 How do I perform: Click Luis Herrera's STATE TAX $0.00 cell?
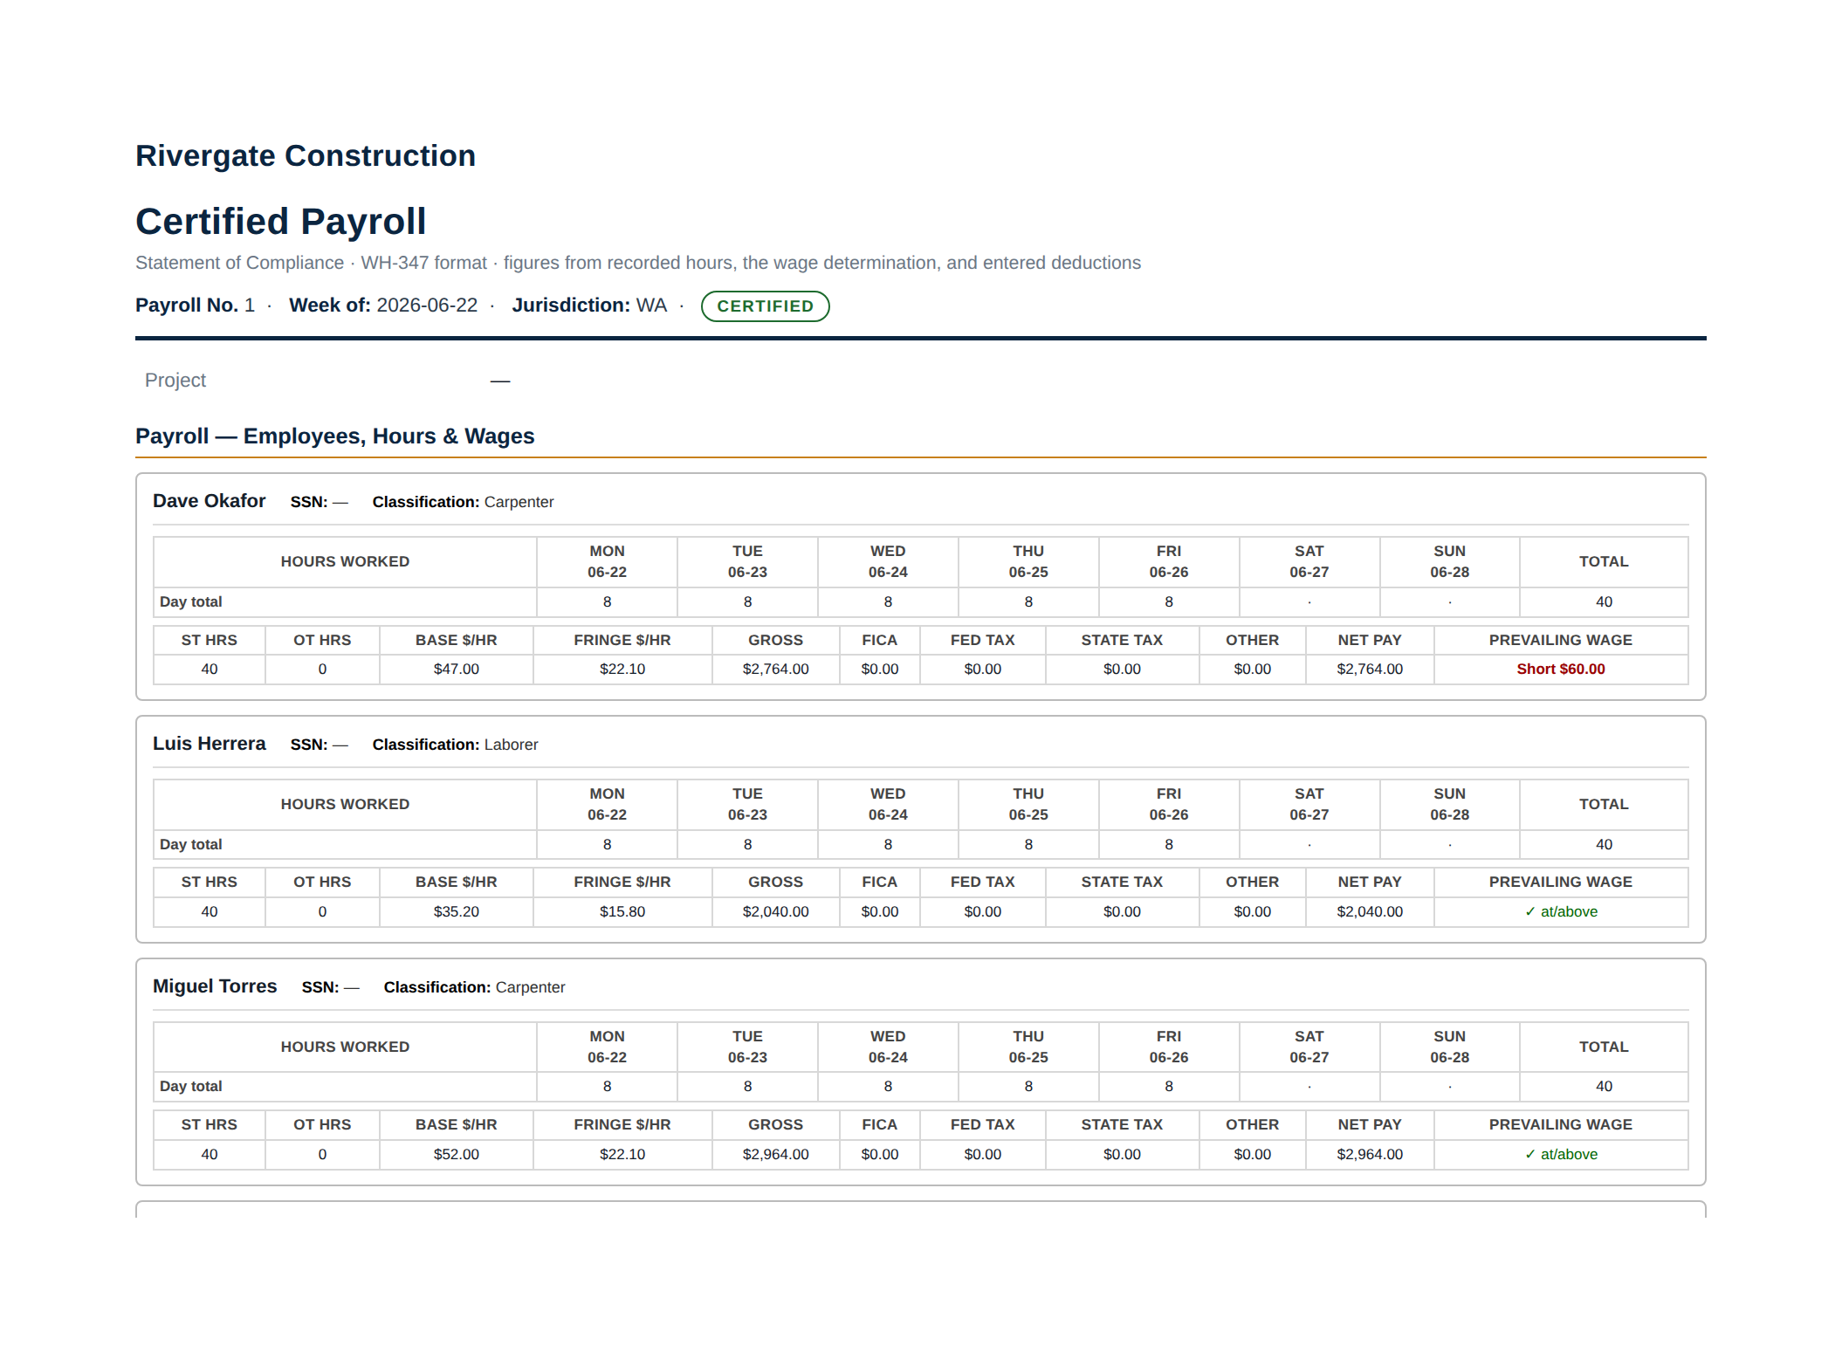(1122, 912)
